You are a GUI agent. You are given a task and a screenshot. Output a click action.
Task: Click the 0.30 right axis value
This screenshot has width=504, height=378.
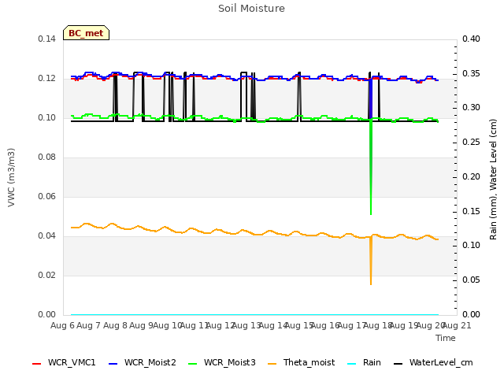pos(471,107)
